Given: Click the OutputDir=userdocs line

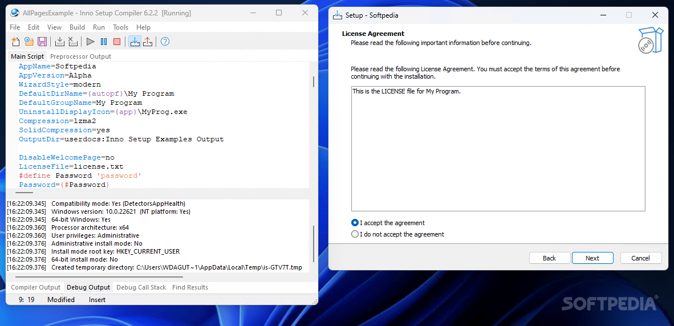Looking at the screenshot, I should 121,139.
